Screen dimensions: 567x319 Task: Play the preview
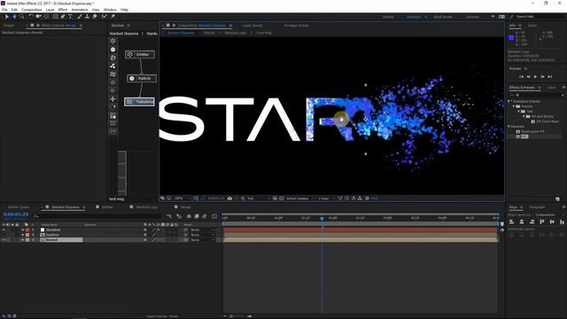pyautogui.click(x=535, y=77)
